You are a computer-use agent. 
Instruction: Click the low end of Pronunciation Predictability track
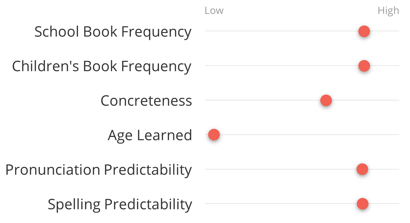pyautogui.click(x=207, y=169)
